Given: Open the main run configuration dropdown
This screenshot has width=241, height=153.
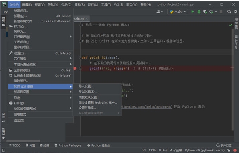Looking at the screenshot, I should point(178,12).
